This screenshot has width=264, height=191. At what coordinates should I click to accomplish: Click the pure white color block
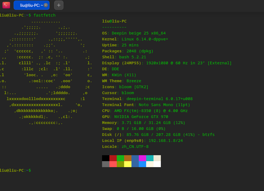[x=157, y=164]
